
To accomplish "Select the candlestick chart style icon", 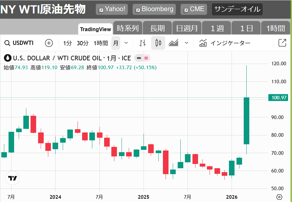I will point(158,43).
